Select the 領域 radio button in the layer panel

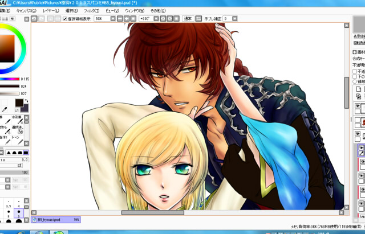pos(355,81)
